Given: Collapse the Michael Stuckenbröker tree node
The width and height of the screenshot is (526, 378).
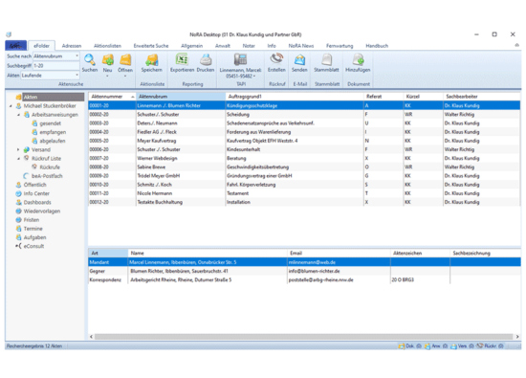Looking at the screenshot, I should [x=11, y=106].
